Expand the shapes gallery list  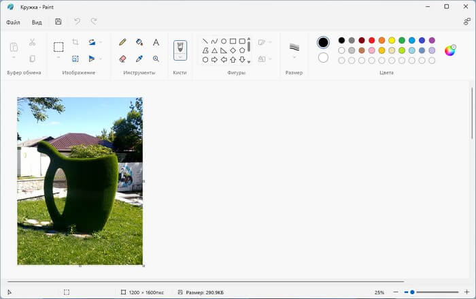click(x=249, y=61)
